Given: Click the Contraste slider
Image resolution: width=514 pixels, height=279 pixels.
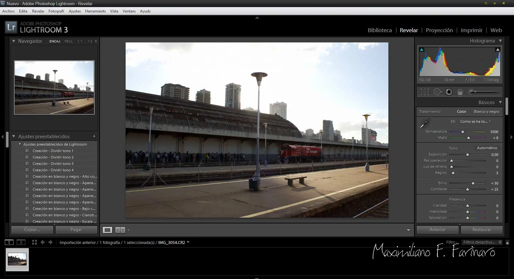Looking at the screenshot, I should pyautogui.click(x=468, y=189).
